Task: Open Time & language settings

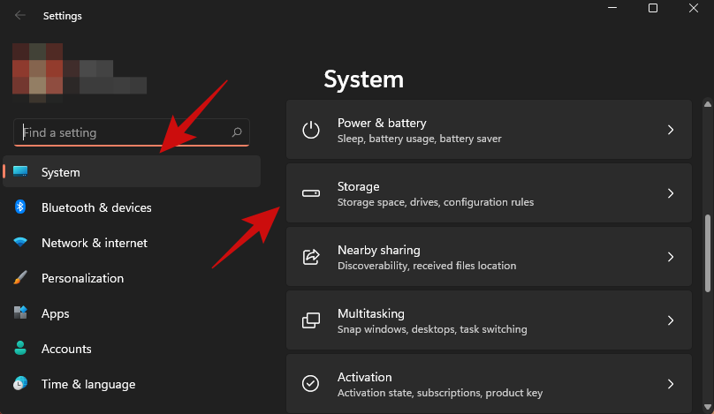Action: [88, 384]
